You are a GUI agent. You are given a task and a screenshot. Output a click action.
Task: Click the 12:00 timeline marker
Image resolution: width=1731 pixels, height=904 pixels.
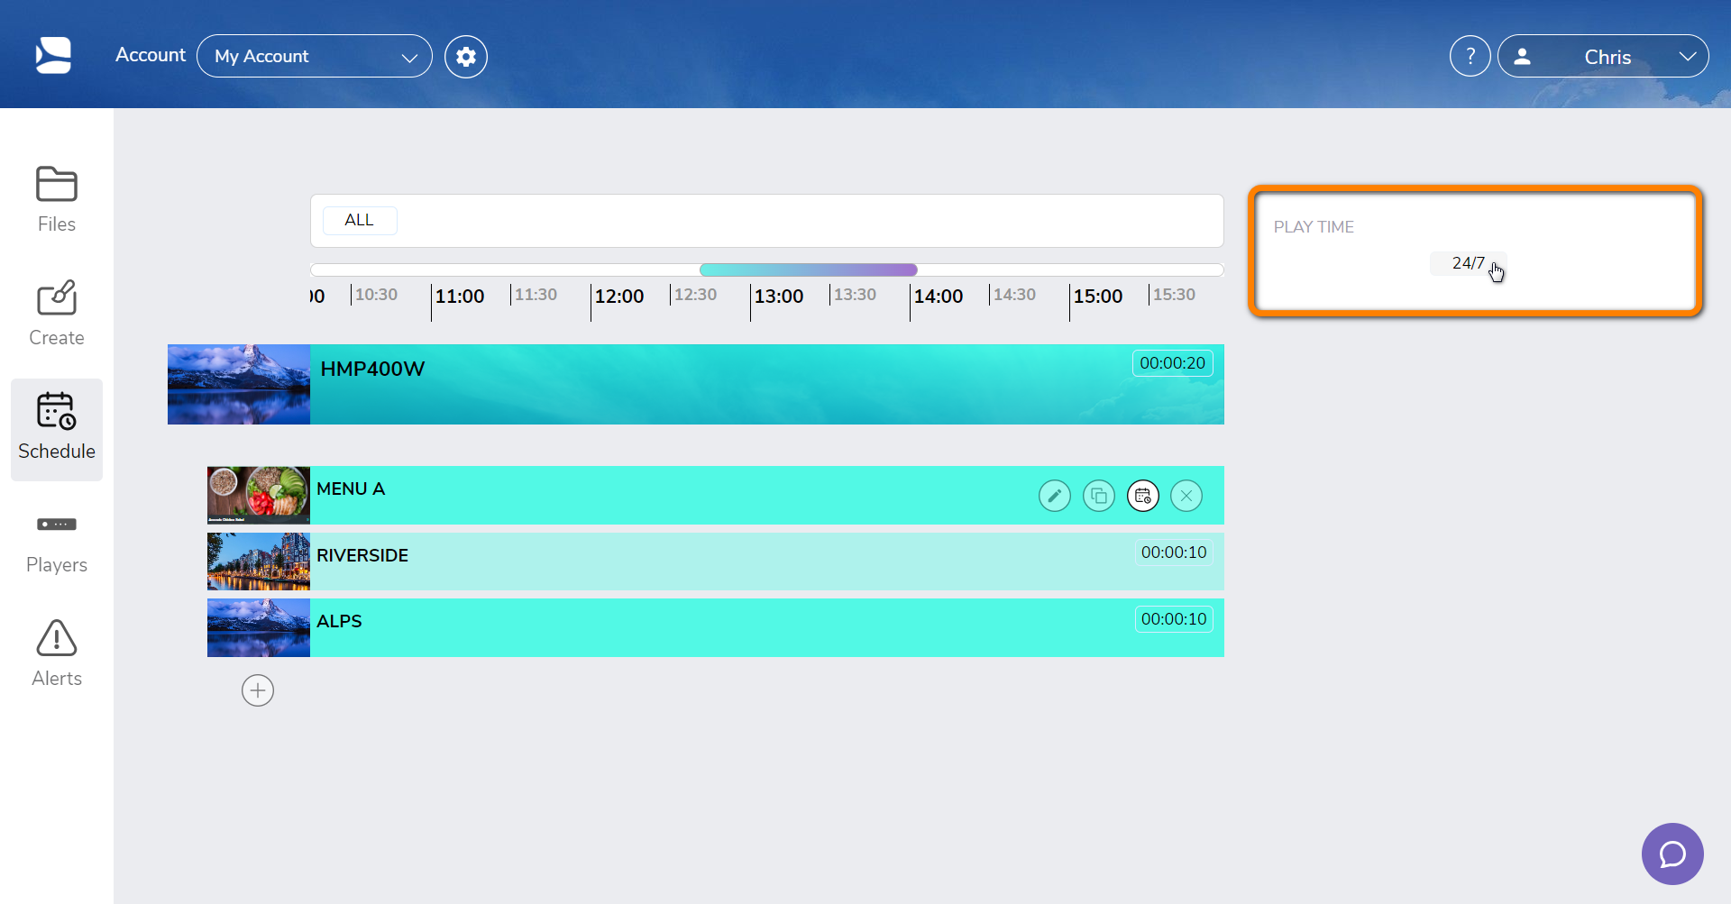click(619, 297)
